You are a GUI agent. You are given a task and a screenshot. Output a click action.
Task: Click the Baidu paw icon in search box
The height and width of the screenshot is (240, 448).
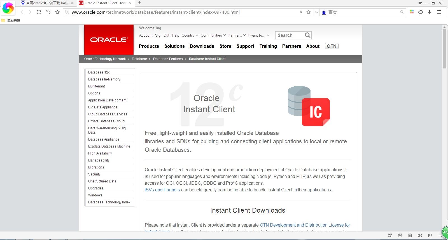point(324,12)
